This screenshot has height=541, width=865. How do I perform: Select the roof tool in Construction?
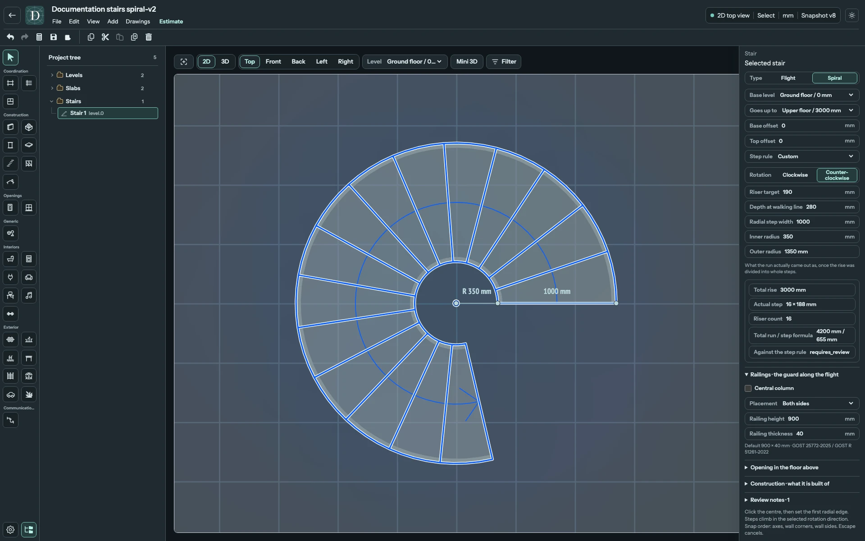[10, 182]
